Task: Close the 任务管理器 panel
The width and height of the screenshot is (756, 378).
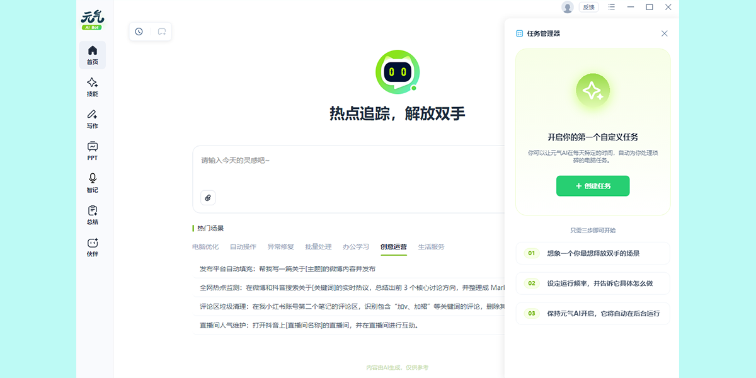Action: [664, 33]
